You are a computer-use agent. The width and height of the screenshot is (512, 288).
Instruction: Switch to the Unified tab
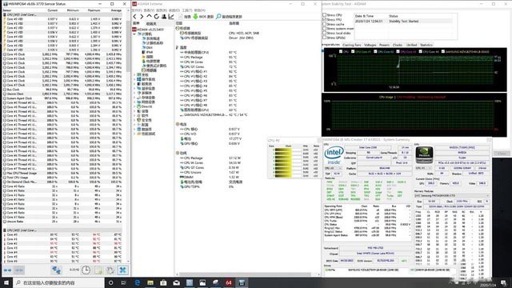coord(411,45)
